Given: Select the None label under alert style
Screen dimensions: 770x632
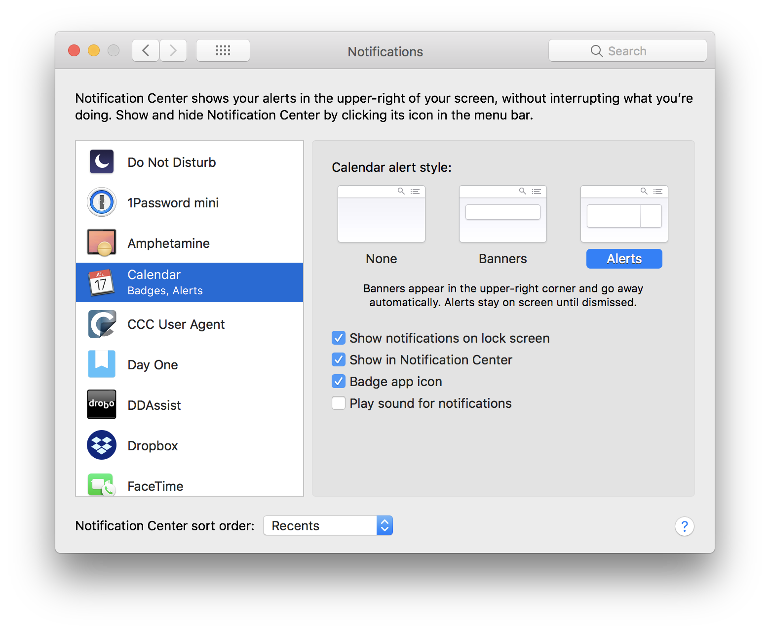Looking at the screenshot, I should [382, 259].
